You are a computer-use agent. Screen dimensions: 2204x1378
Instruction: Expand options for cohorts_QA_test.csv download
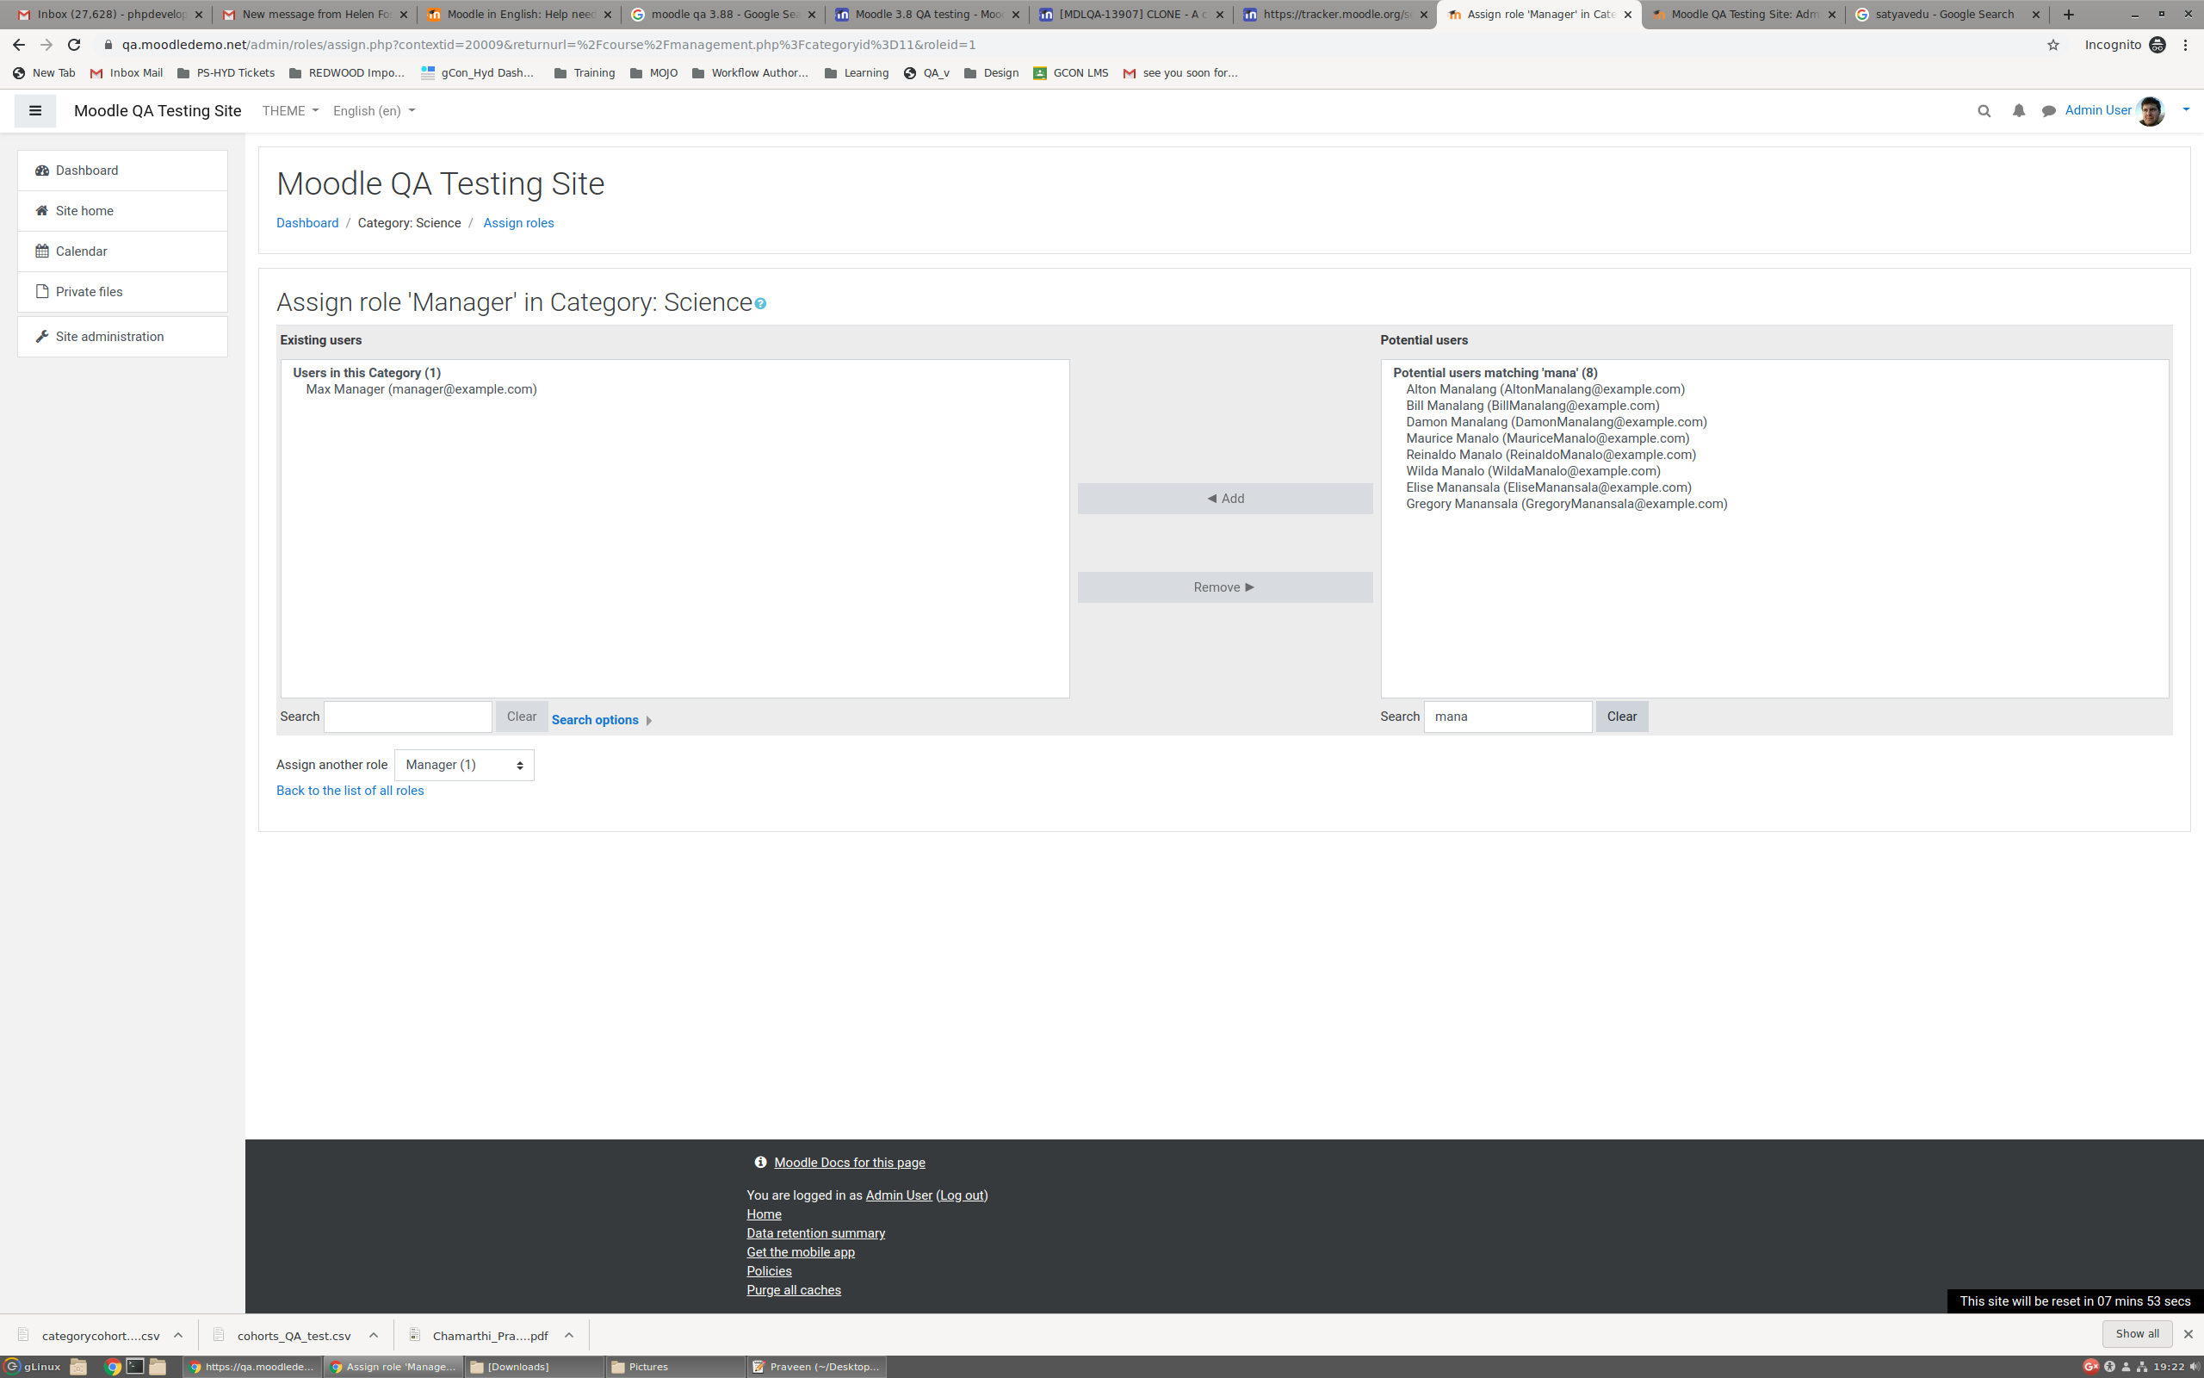(374, 1335)
